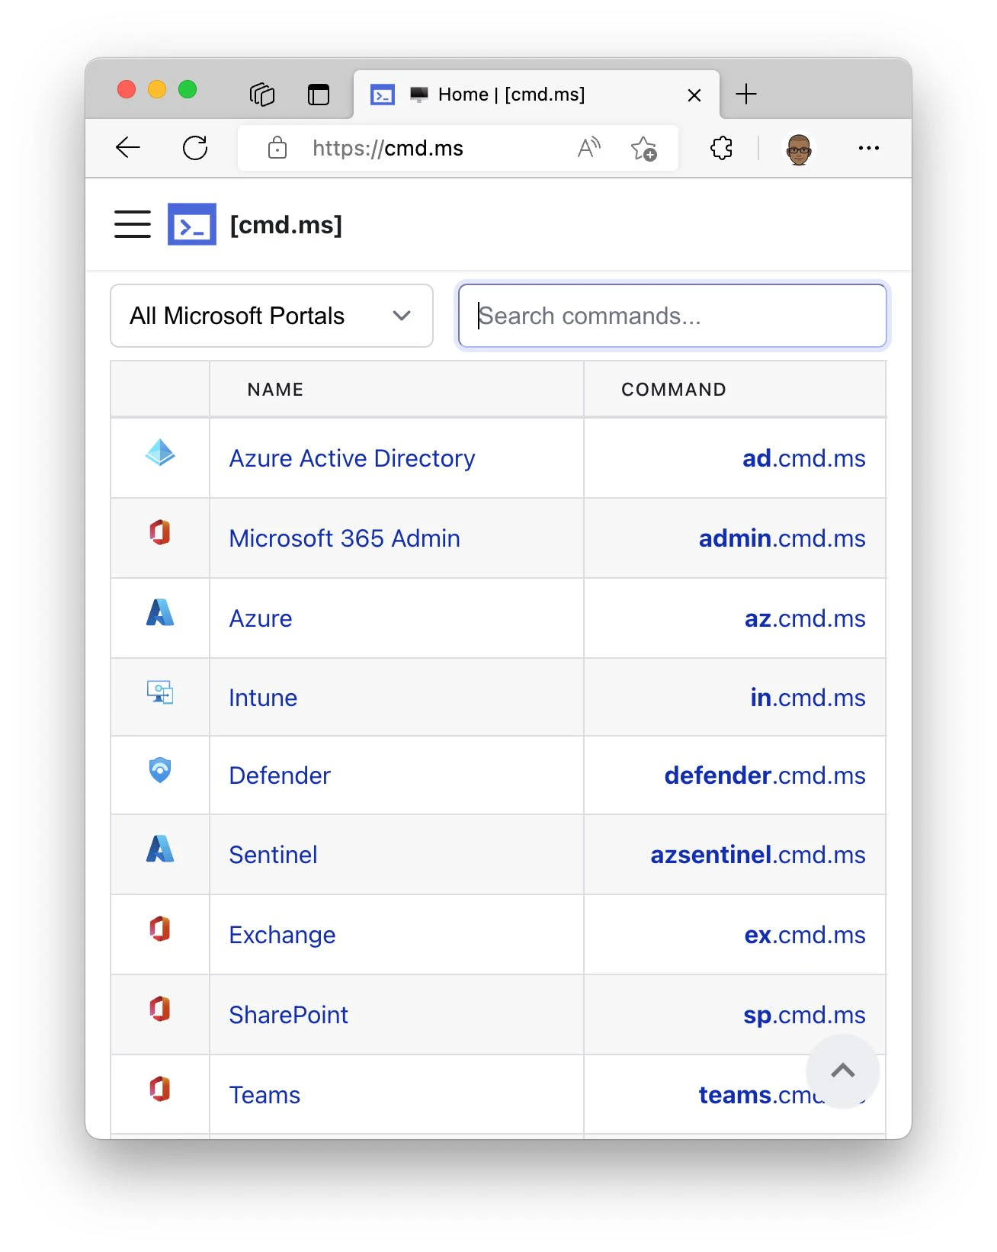Click the in.cmd.ms command link
This screenshot has height=1252, width=997.
click(x=808, y=698)
